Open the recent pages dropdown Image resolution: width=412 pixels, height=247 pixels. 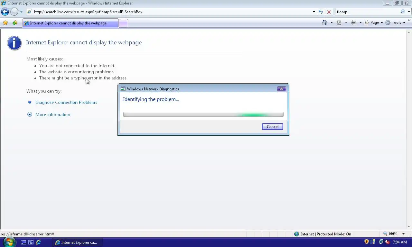(x=21, y=12)
